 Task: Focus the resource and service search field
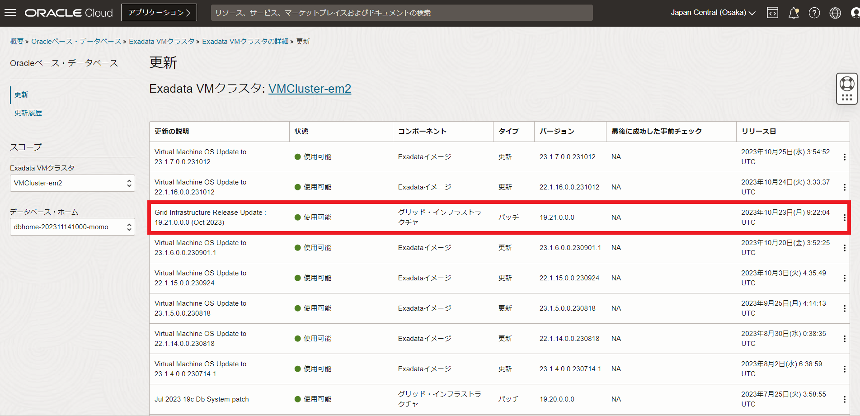pyautogui.click(x=401, y=13)
